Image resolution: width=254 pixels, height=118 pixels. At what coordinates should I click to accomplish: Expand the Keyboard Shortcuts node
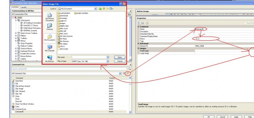click(16, 51)
